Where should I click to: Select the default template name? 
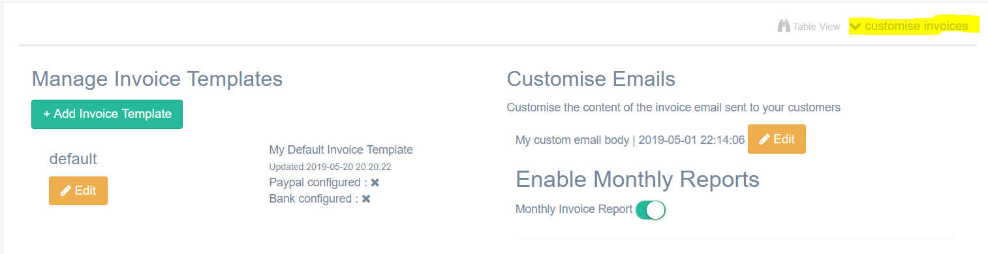tap(73, 159)
